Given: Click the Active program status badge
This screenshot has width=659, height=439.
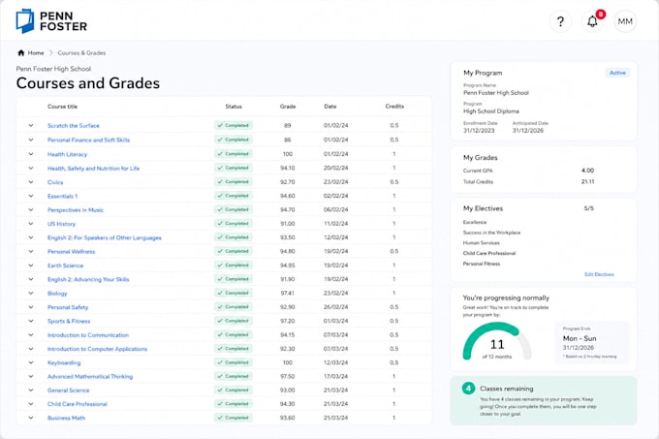Looking at the screenshot, I should pyautogui.click(x=617, y=73).
